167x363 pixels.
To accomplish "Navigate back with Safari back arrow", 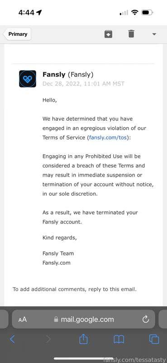I will (x=13, y=339).
